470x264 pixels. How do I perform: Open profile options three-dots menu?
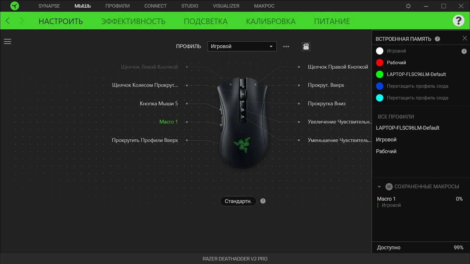[286, 46]
